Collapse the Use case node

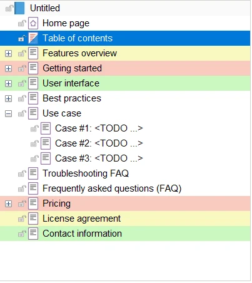point(8,114)
